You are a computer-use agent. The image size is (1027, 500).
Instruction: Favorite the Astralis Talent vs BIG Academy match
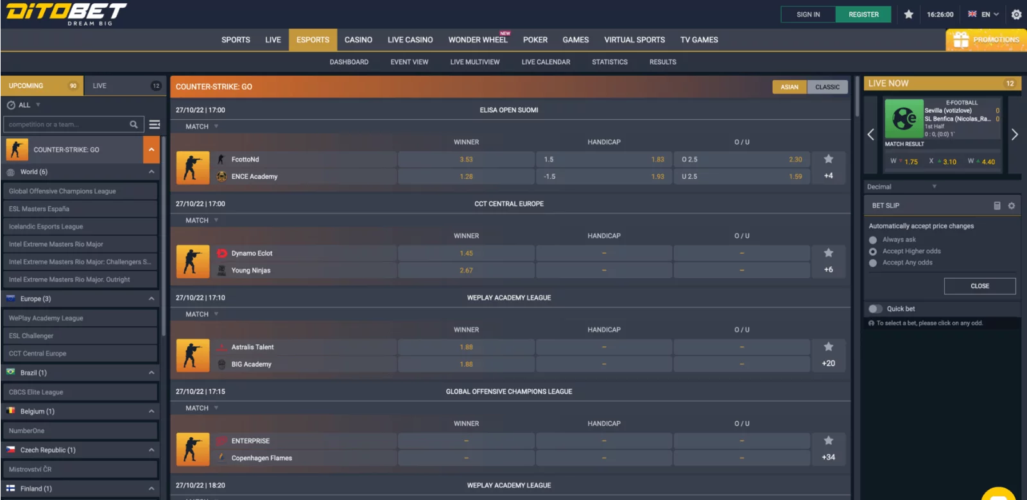pyautogui.click(x=829, y=347)
